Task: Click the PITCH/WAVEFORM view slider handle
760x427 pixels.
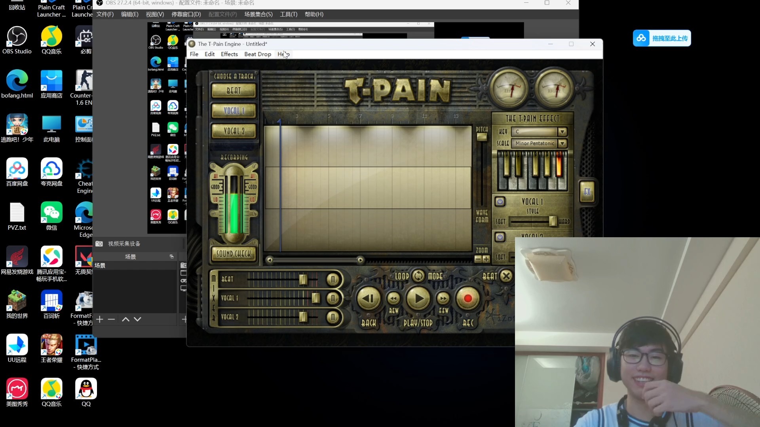Action: coord(482,137)
